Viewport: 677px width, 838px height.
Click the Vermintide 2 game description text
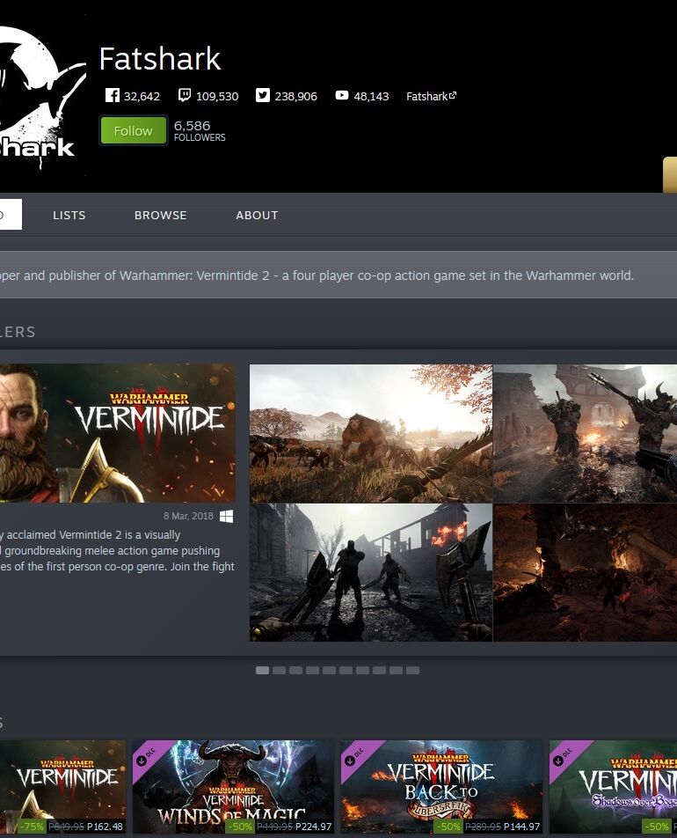pos(117,550)
